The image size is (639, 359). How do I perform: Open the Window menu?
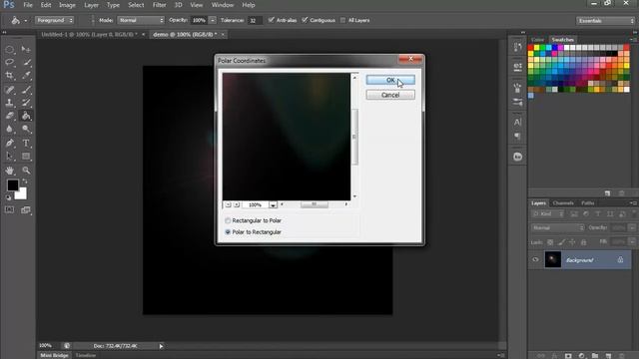[222, 5]
